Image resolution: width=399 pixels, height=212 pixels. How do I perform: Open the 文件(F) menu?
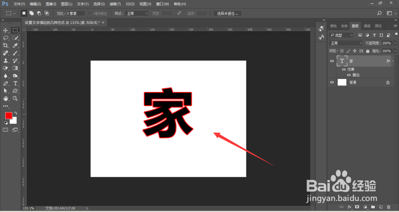[19, 4]
